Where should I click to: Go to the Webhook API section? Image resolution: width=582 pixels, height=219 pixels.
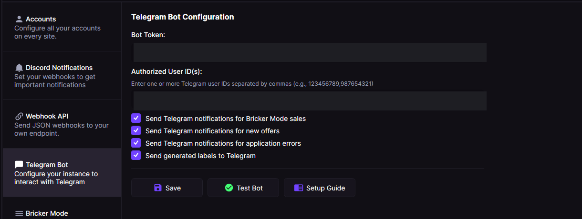click(62, 124)
